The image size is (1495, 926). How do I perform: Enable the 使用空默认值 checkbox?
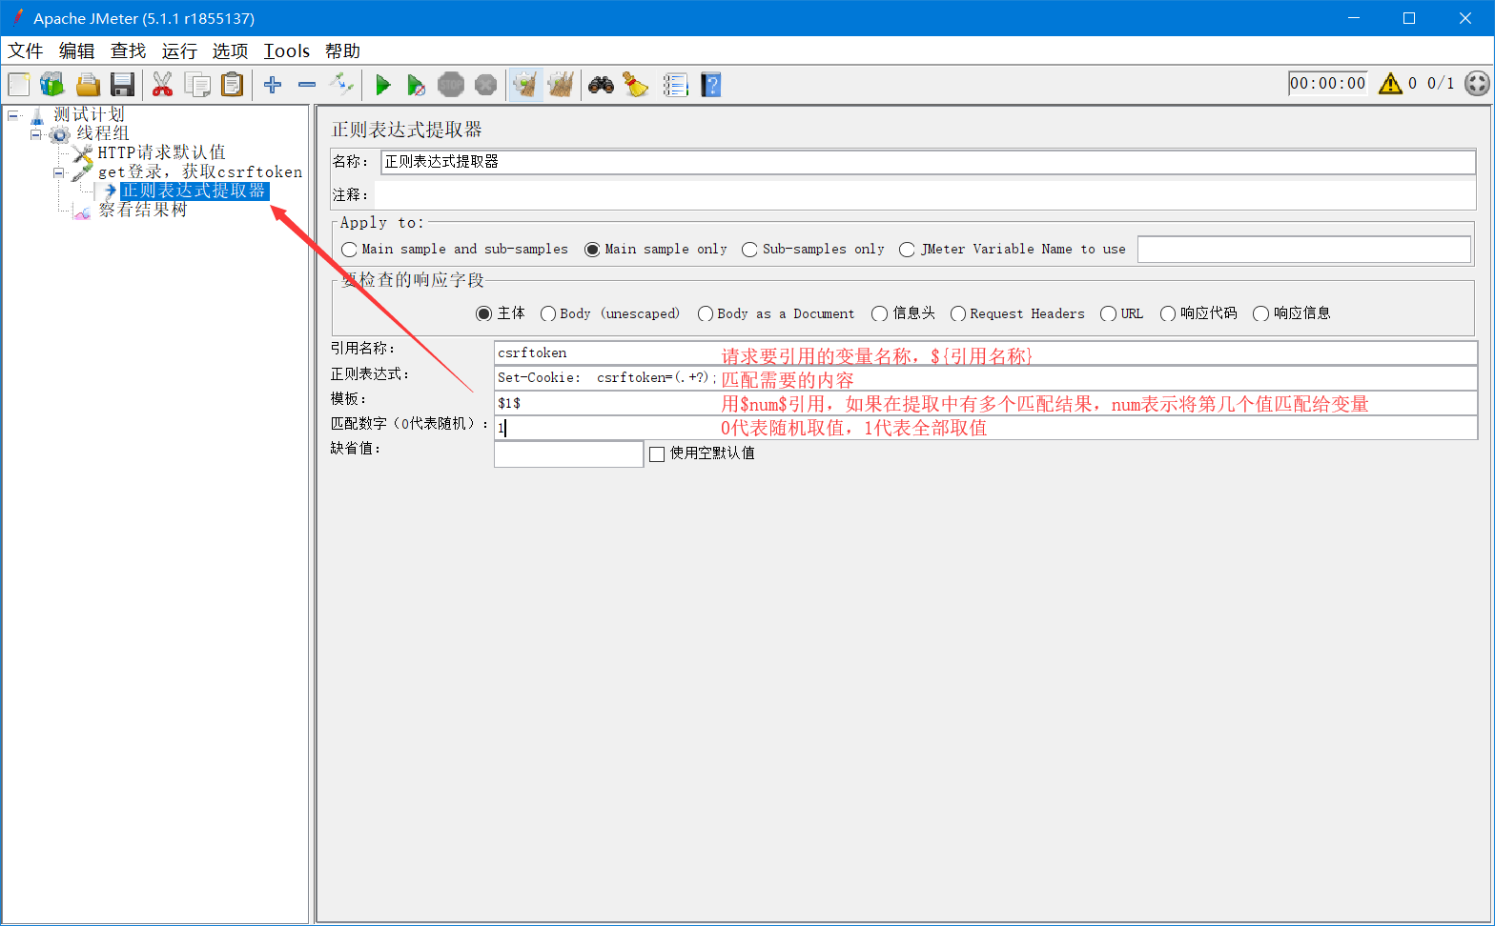coord(657,454)
